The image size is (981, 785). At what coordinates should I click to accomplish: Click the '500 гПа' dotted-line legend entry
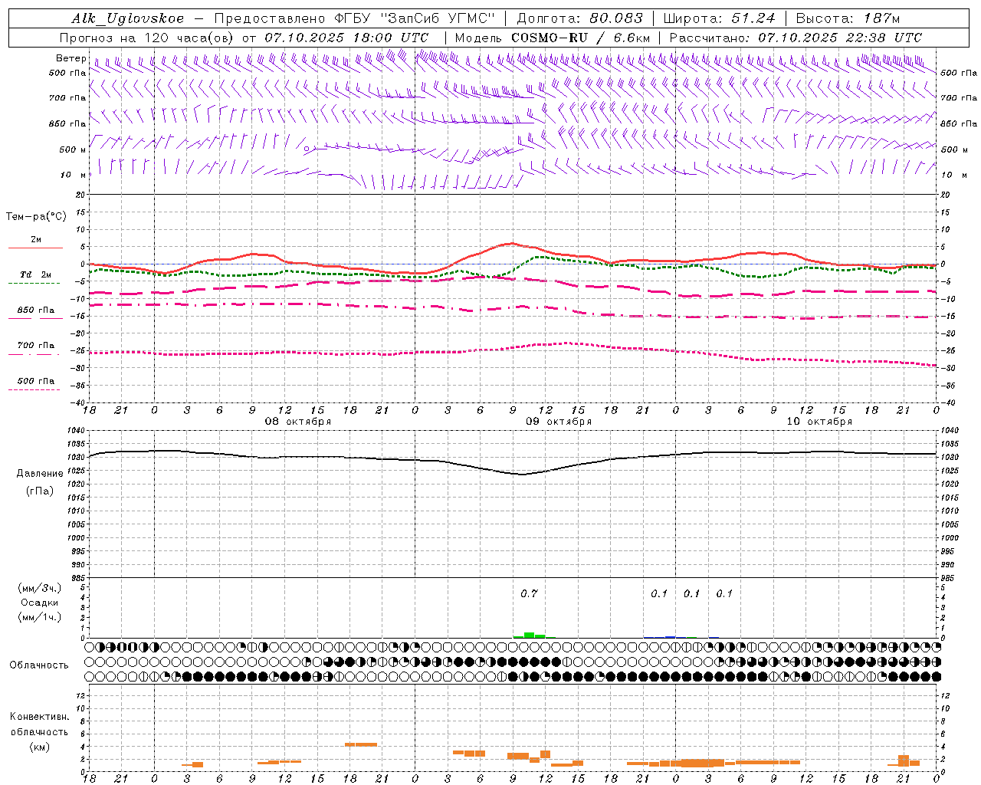tap(36, 381)
